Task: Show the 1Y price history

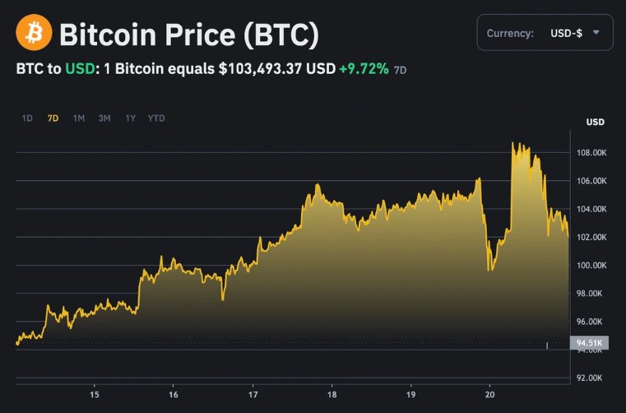Action: [x=131, y=118]
